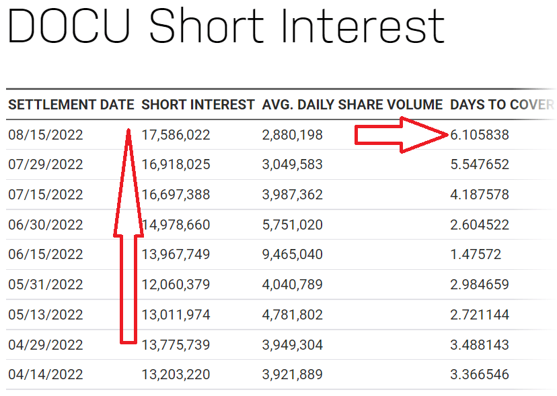Select the short interest value 12,060,379
This screenshot has width=557, height=396.
point(176,285)
